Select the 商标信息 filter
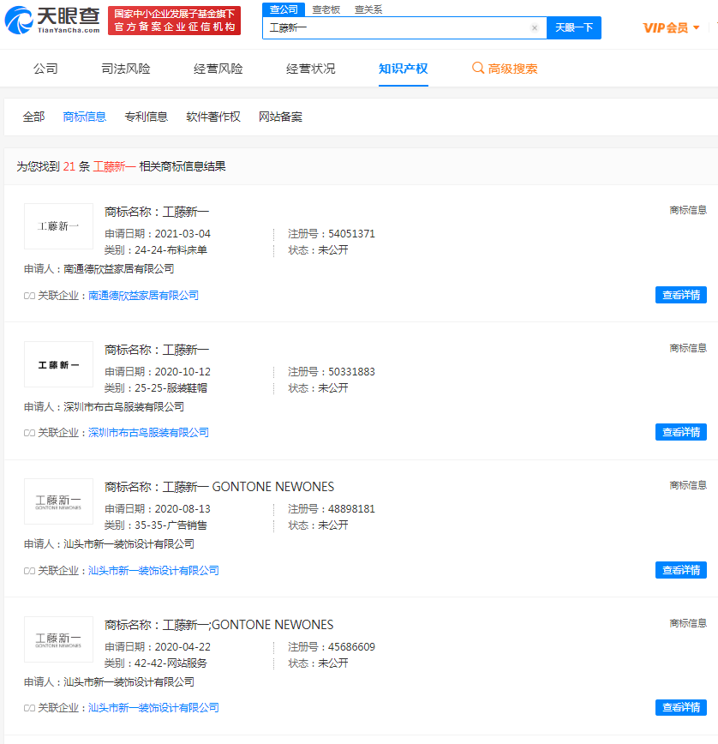718x744 pixels. click(x=85, y=117)
